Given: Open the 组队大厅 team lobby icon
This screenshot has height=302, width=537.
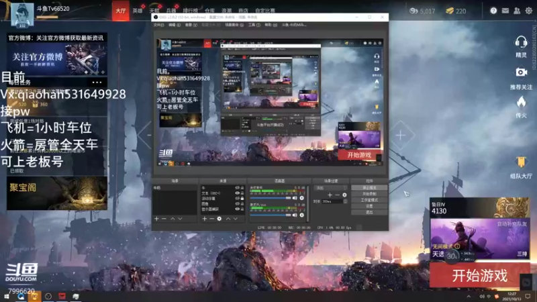Looking at the screenshot, I should (521, 162).
